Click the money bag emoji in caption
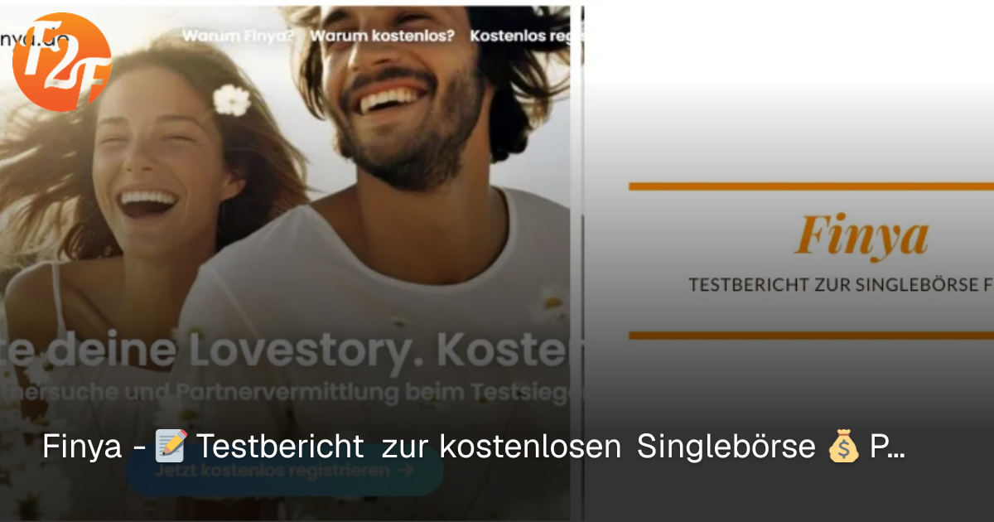This screenshot has width=994, height=522. pos(842,447)
